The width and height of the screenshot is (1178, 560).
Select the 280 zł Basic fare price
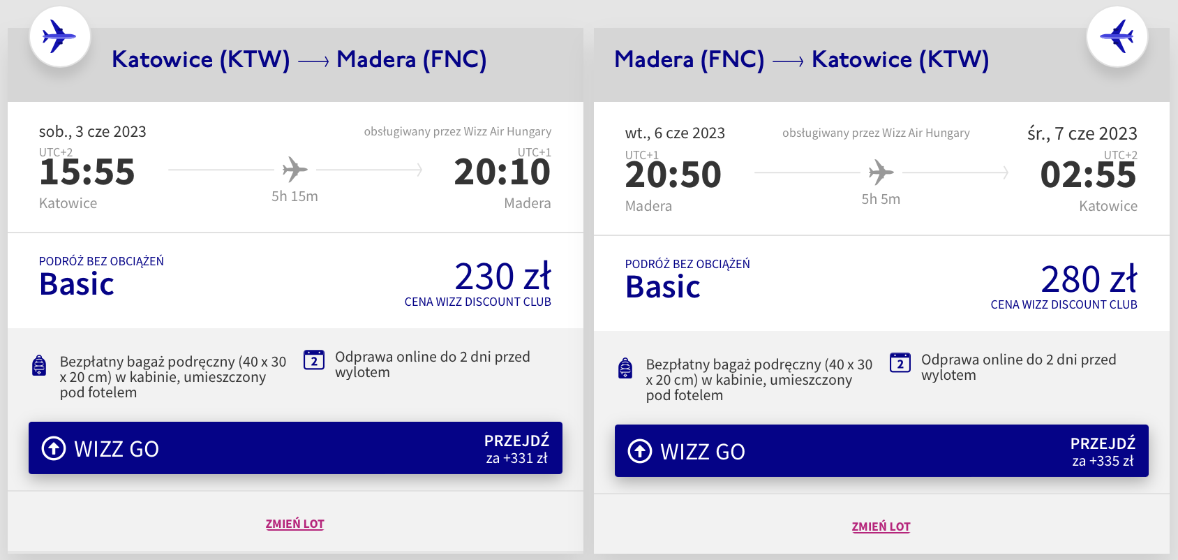(x=1089, y=279)
